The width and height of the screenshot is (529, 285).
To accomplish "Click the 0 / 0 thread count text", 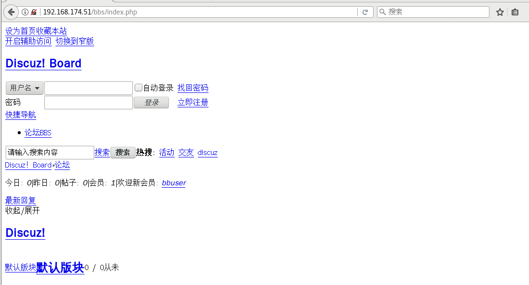I will (94, 268).
